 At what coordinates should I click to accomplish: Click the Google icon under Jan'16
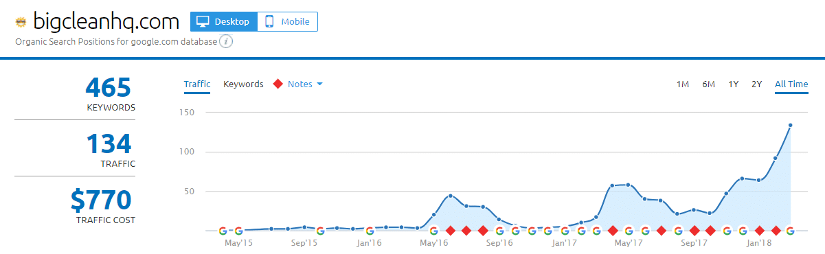point(370,231)
